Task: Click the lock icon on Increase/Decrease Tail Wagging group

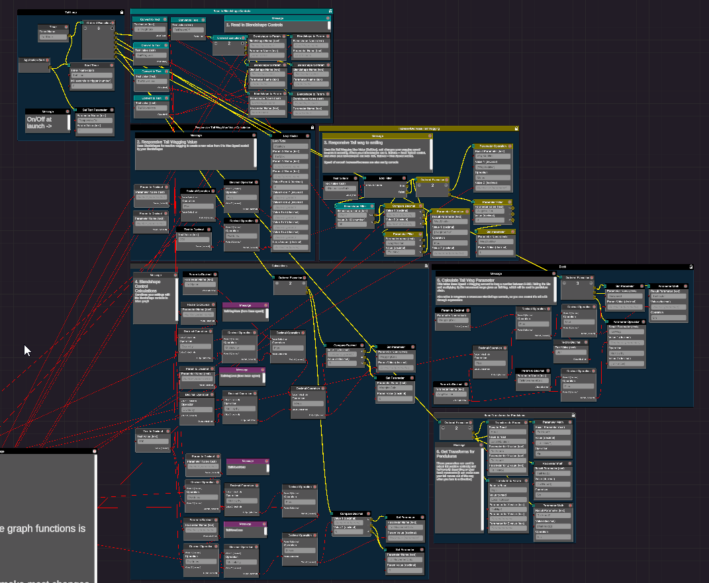Action: (x=515, y=128)
